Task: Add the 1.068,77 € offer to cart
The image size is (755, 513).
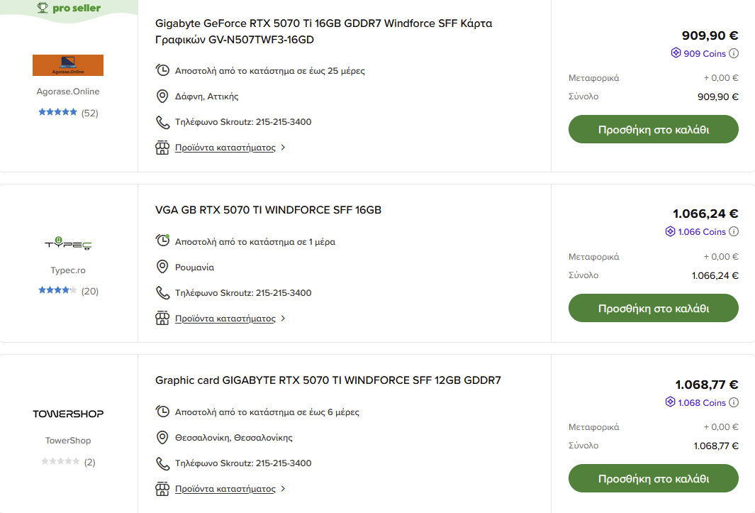Action: click(654, 478)
